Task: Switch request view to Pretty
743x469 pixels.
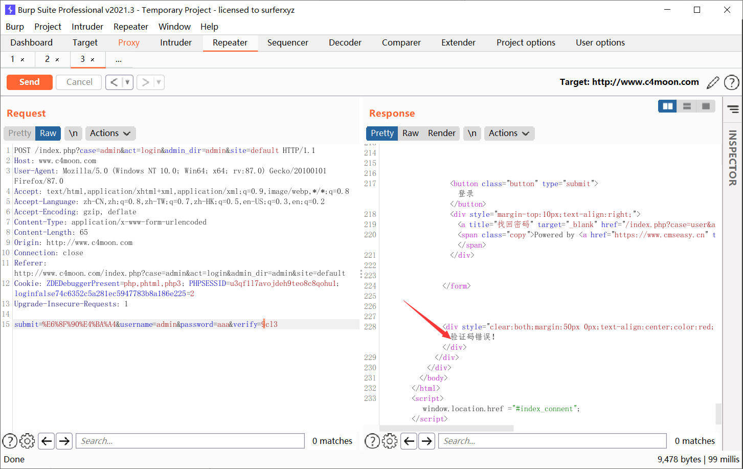Action: (x=19, y=133)
